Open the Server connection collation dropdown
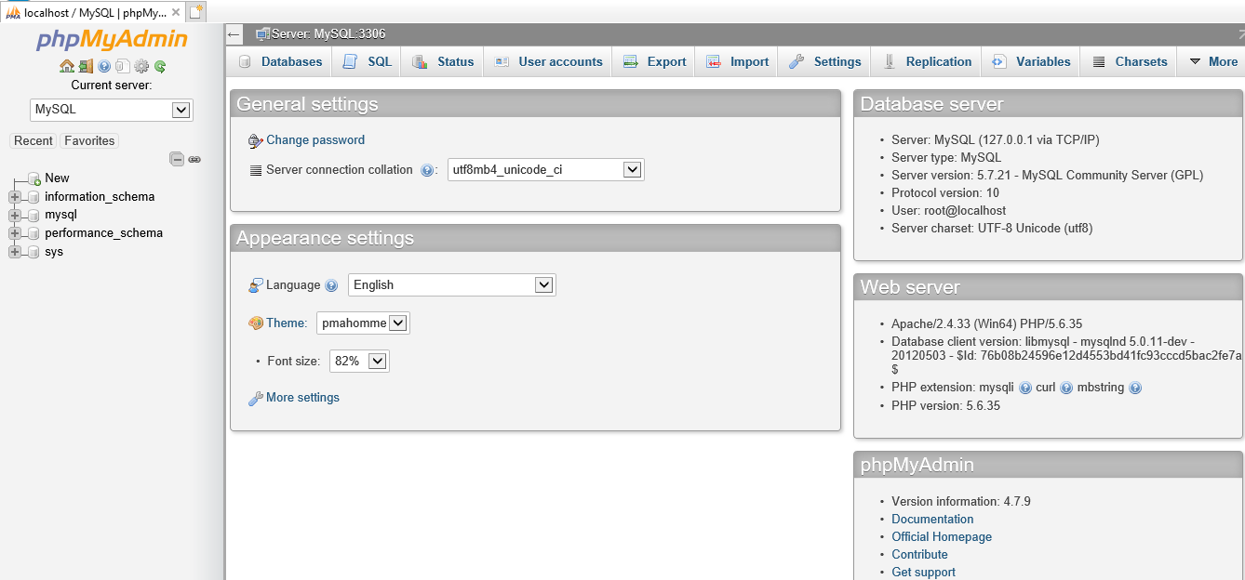The width and height of the screenshot is (1245, 580). (545, 170)
